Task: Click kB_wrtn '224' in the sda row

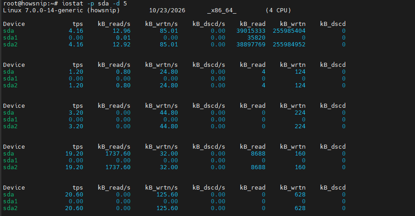Action: point(300,113)
